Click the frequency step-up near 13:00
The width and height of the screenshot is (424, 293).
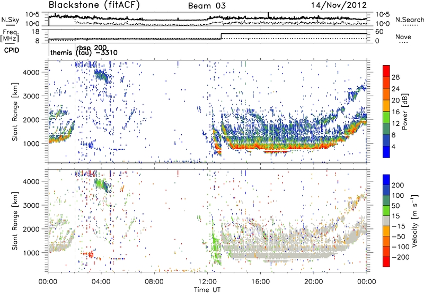221,36
